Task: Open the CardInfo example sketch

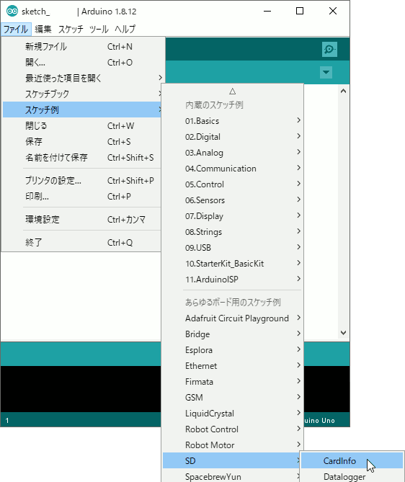Action: (x=352, y=461)
